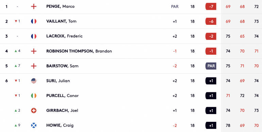Click England flag icon next to Penge
Viewport: 262px width, 132px height.
(x=34, y=6)
